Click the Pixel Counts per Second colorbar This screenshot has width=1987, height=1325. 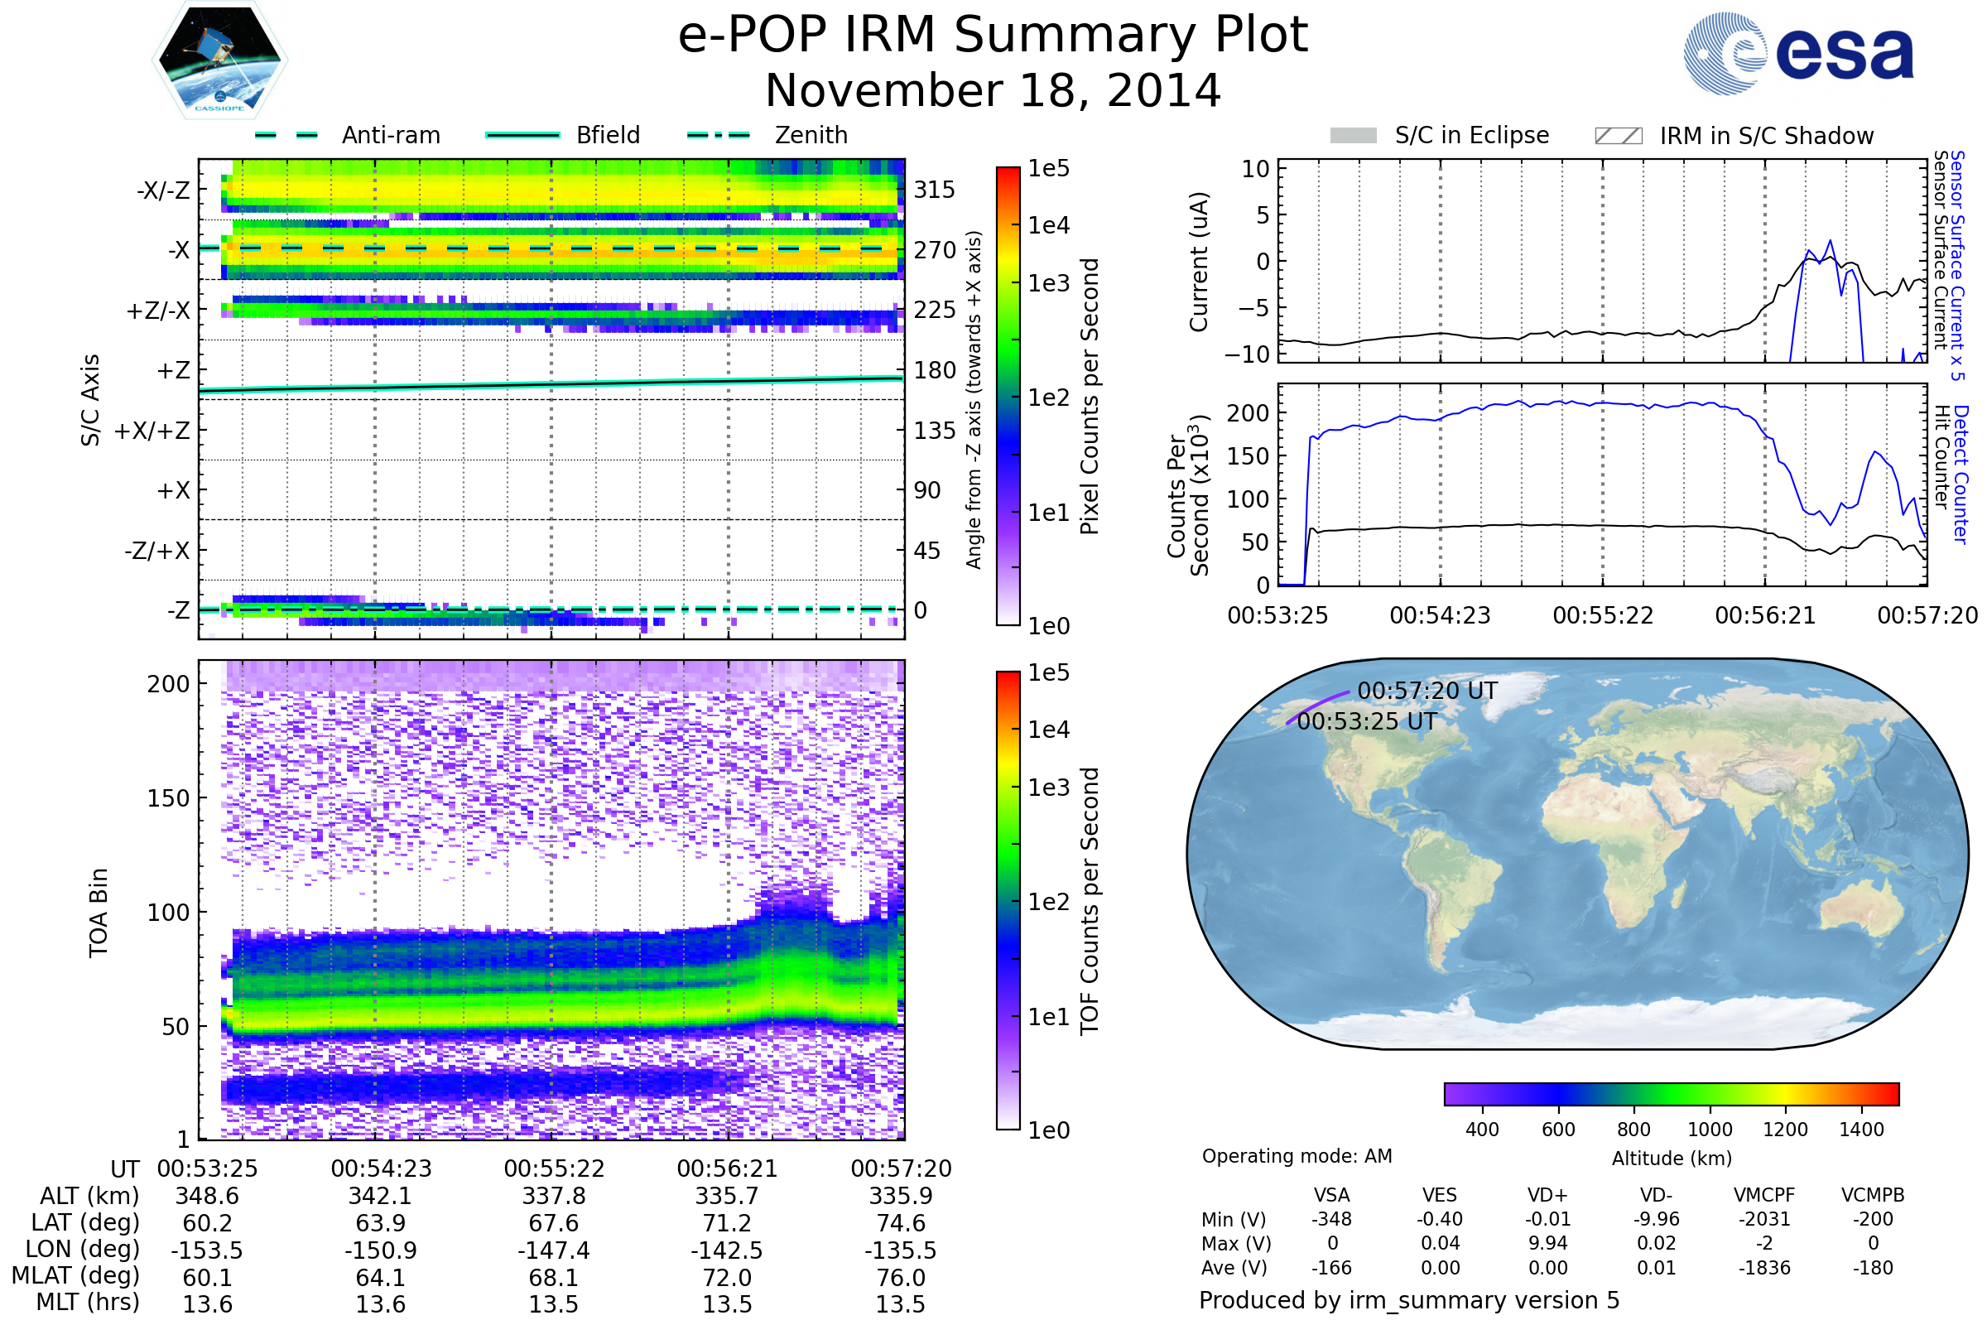coord(1008,397)
